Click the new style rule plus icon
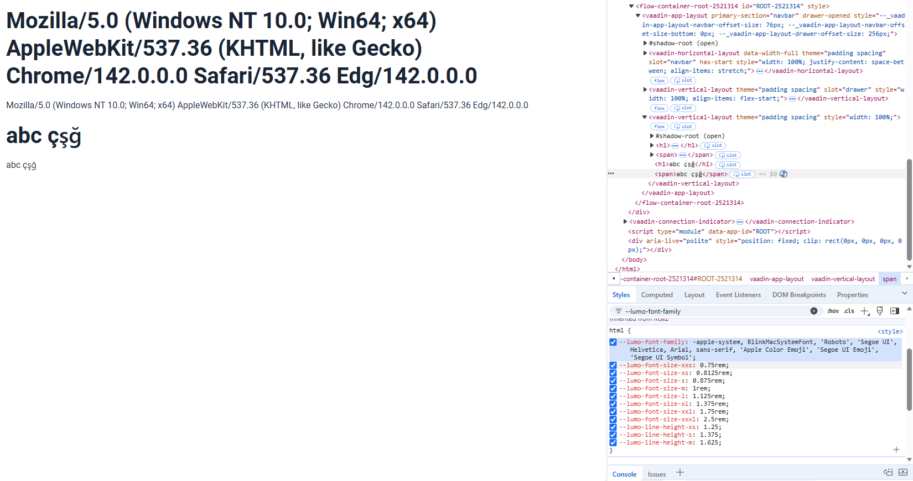 click(x=865, y=311)
